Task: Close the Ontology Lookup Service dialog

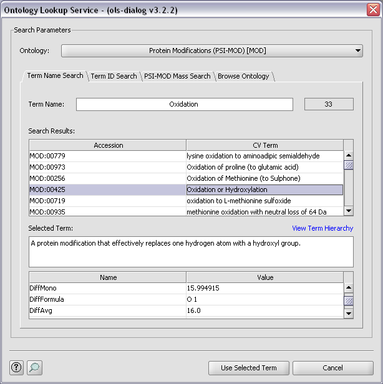Action: [x=372, y=10]
